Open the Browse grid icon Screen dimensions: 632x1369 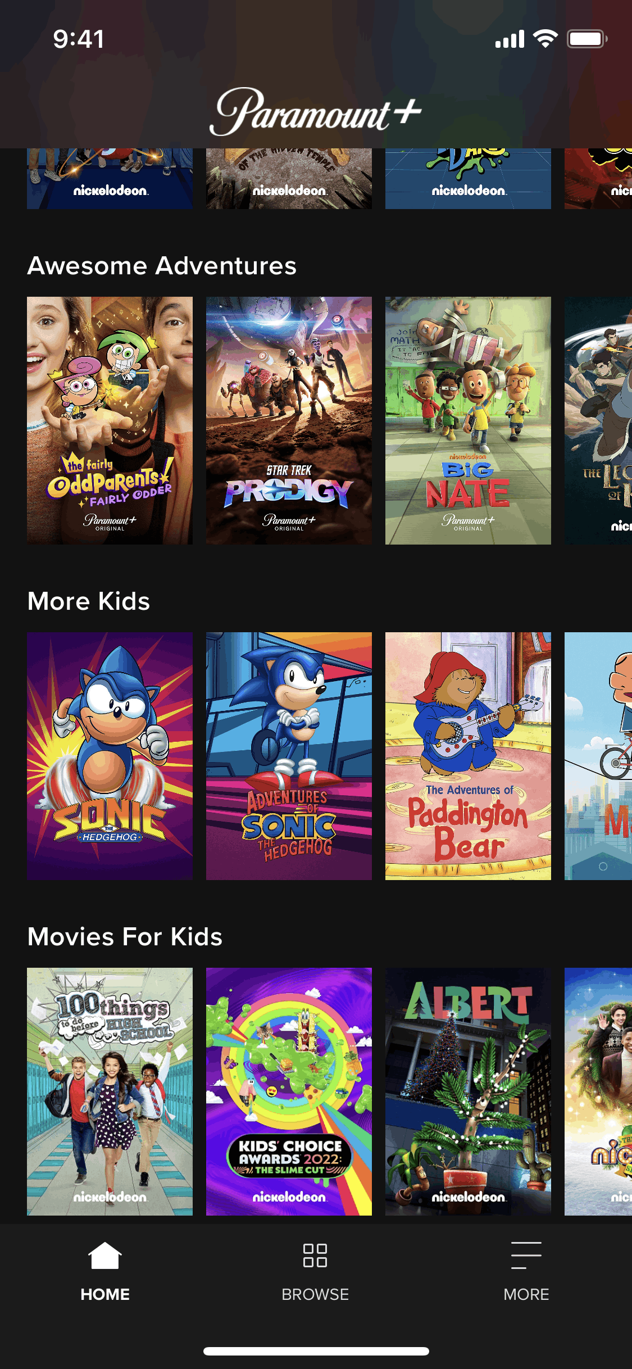click(315, 1255)
